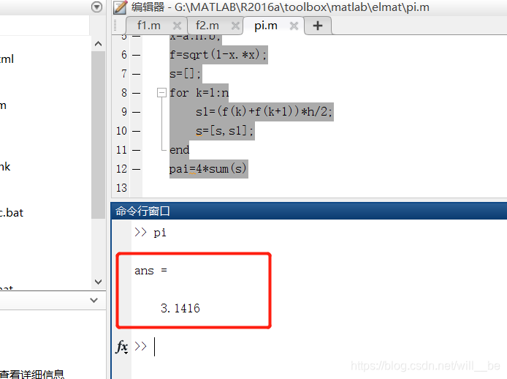Screen dimensions: 507x379
Task: Close the f1.m tab
Action: point(177,26)
